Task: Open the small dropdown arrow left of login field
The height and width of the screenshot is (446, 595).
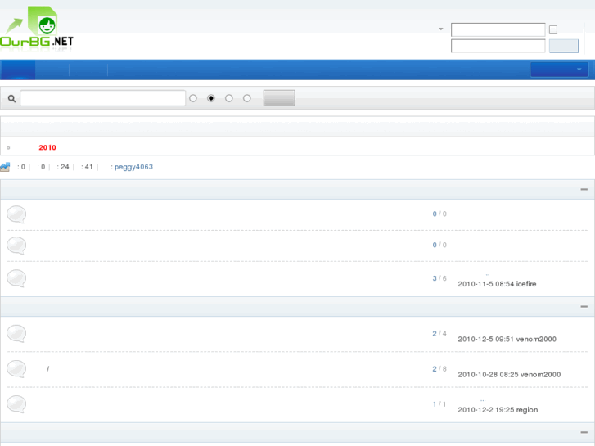Action: tap(440, 29)
